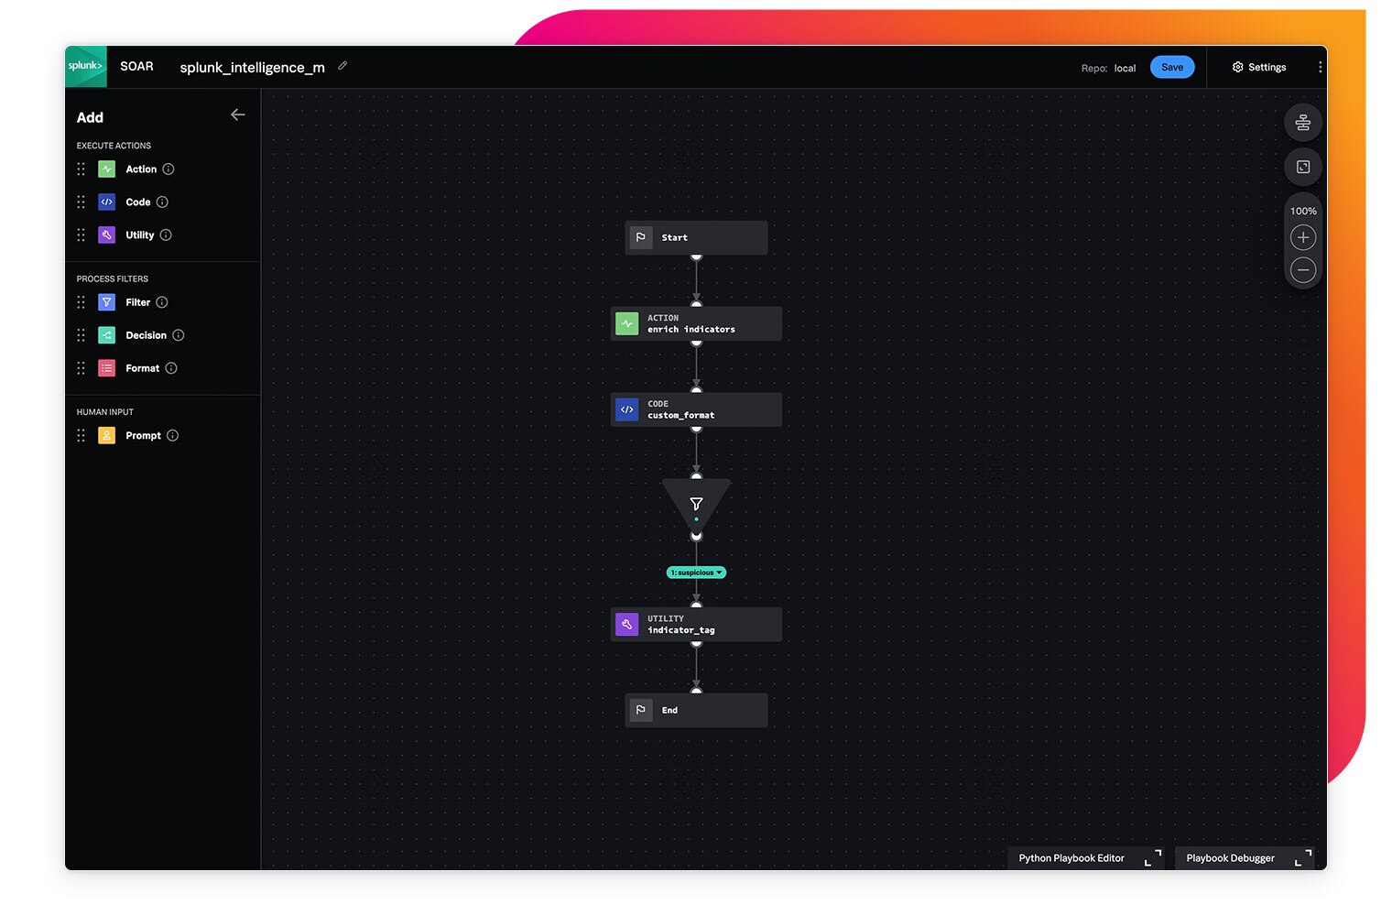Image resolution: width=1392 pixels, height=916 pixels.
Task: Click the Decision block icon
Action: click(106, 334)
